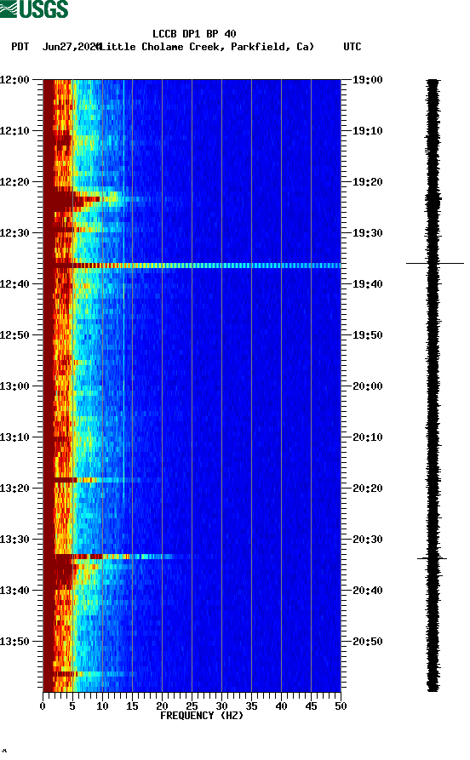
Task: Click the '20:20' UTC time label
Action: pyautogui.click(x=367, y=489)
